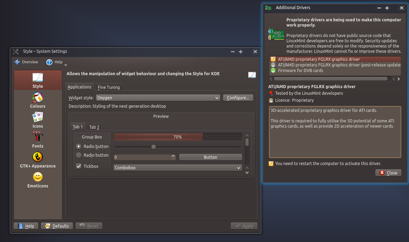This screenshot has height=242, width=409.
Task: Select the Style category icon in sidebar
Action: click(38, 77)
